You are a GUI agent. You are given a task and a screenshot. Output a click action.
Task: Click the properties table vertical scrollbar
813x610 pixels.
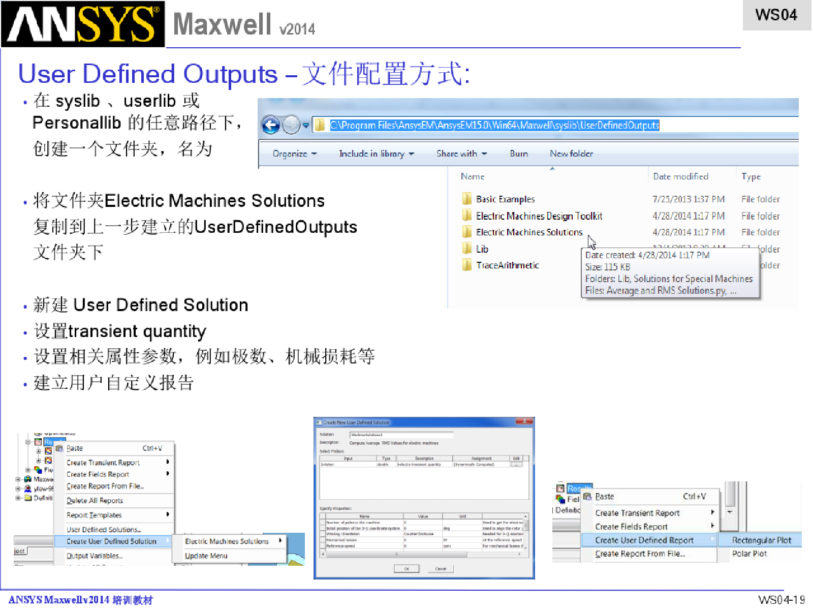(x=526, y=525)
